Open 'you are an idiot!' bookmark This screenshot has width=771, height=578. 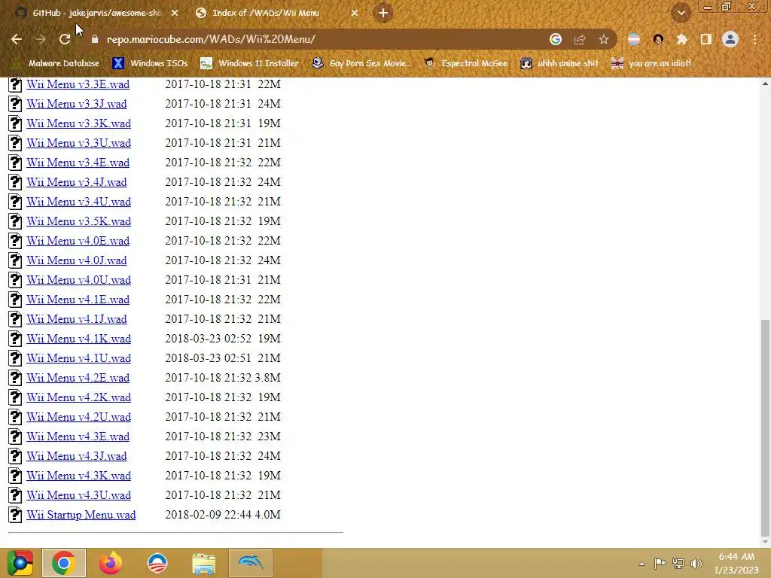(651, 63)
